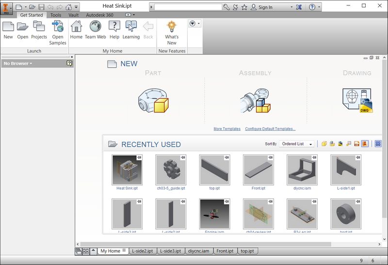Open the customize quick access toolbar dropdown
Image resolution: width=388 pixels, height=265 pixels.
tap(76, 7)
